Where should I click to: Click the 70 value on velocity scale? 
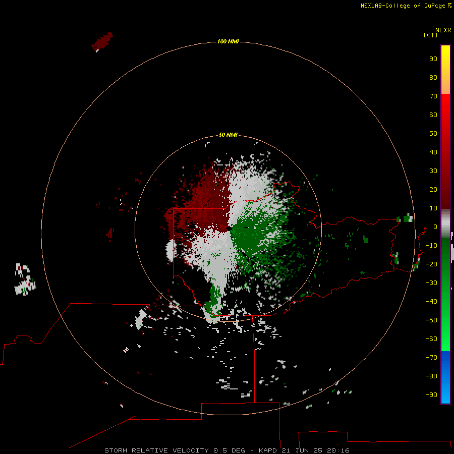[x=433, y=96]
